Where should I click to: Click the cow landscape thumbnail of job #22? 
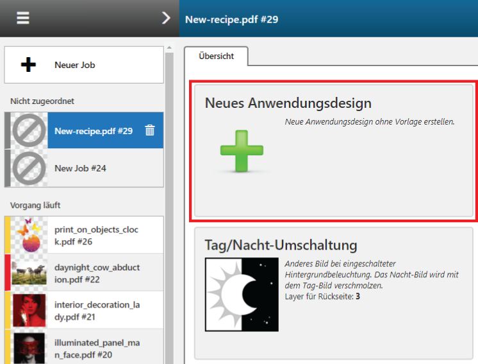point(28,273)
